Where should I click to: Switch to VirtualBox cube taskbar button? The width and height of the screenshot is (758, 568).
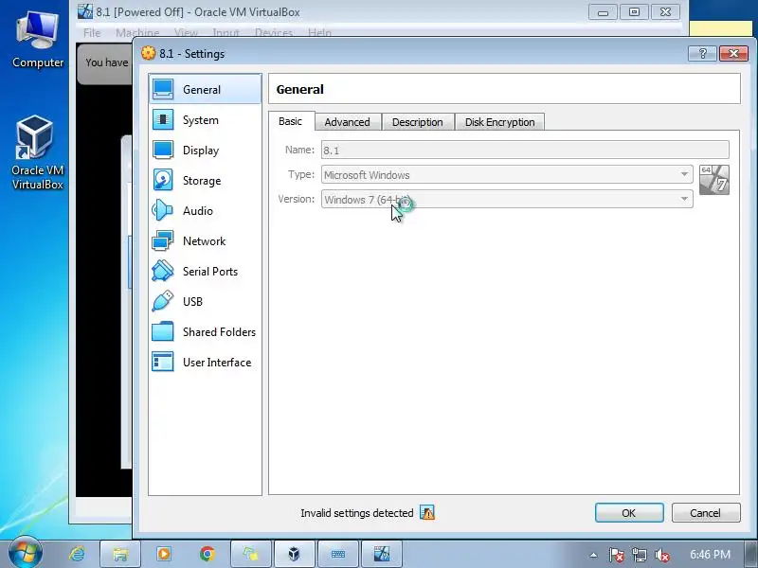click(294, 554)
